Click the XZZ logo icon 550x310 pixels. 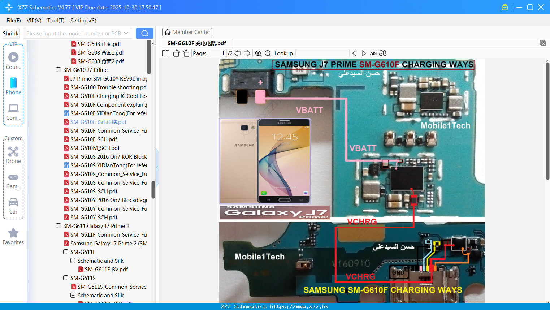coord(9,7)
